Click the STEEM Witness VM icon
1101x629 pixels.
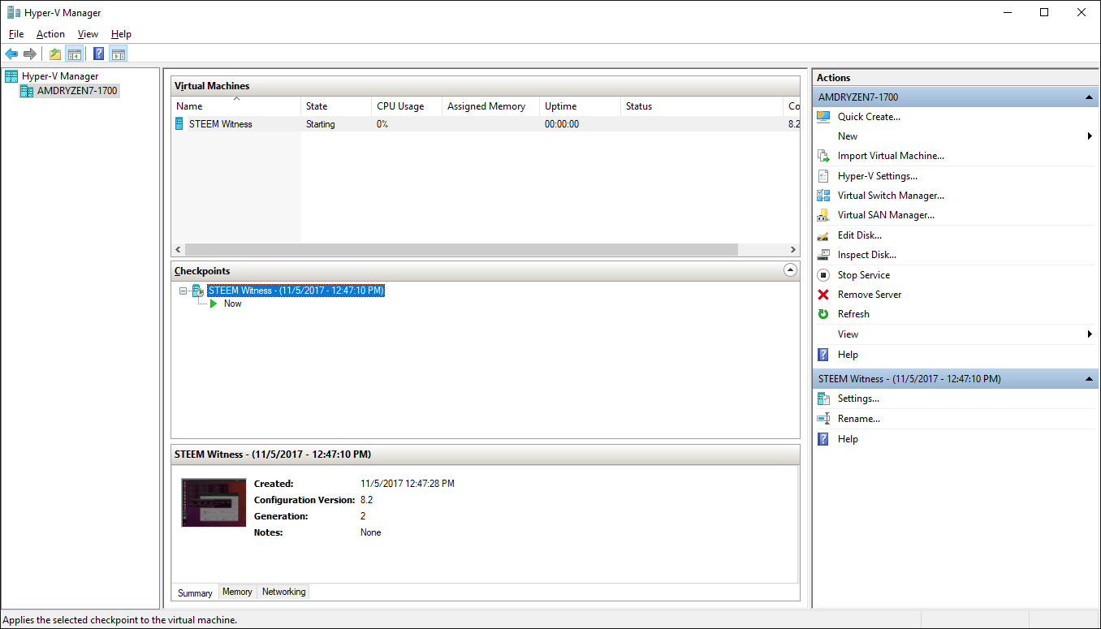[x=179, y=124]
